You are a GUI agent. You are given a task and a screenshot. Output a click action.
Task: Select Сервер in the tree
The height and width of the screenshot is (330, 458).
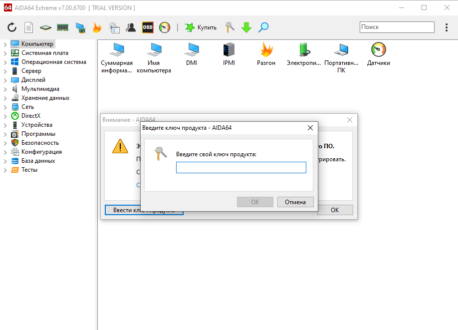click(x=31, y=71)
